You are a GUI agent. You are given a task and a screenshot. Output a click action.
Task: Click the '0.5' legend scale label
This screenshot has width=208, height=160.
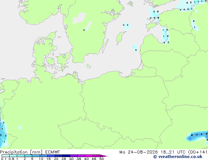click(11, 159)
